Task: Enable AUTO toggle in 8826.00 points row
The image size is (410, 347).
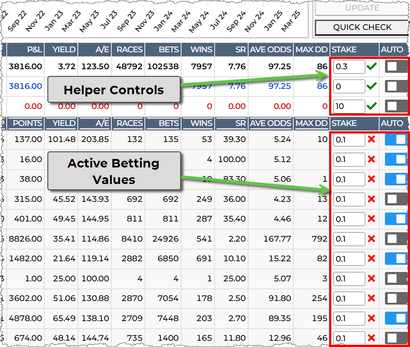Action: [396, 238]
